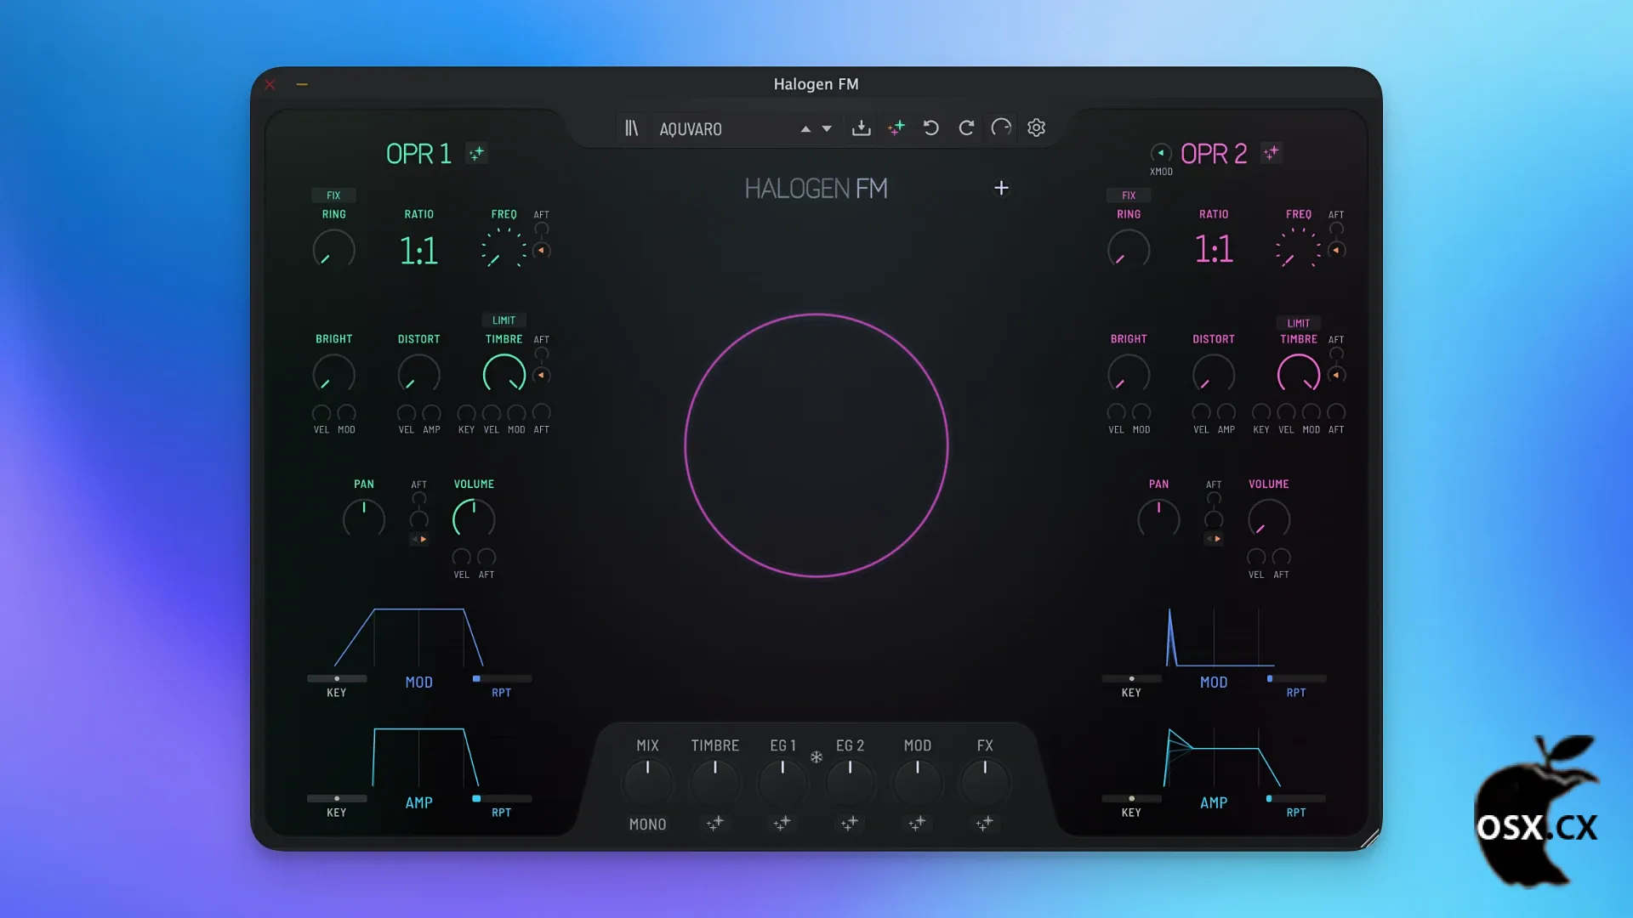Randomize TIMBRE macro using sparkle icon below it
Image resolution: width=1633 pixels, height=918 pixels.
click(714, 823)
